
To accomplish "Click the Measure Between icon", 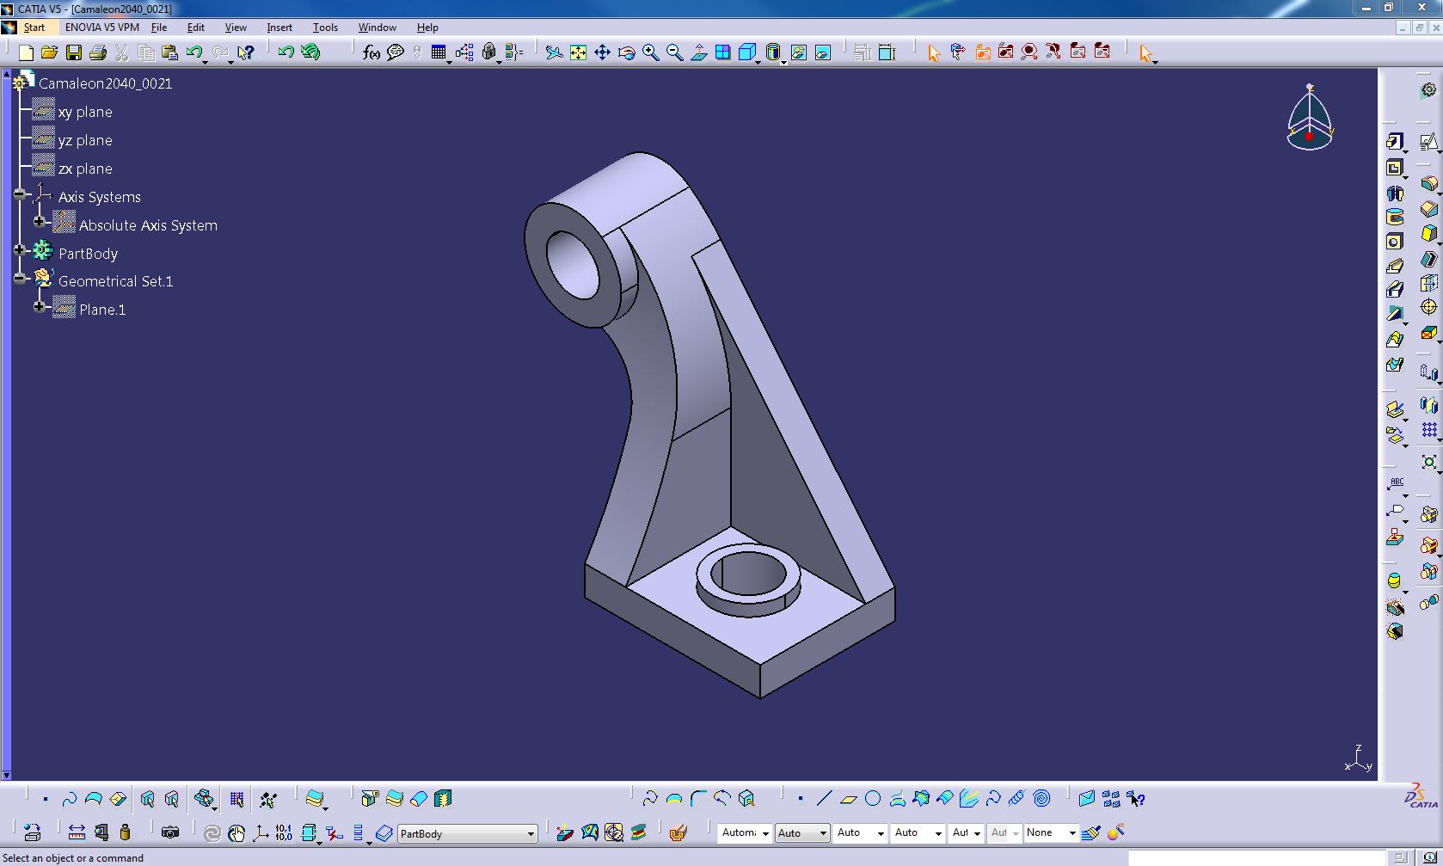I will tap(77, 832).
